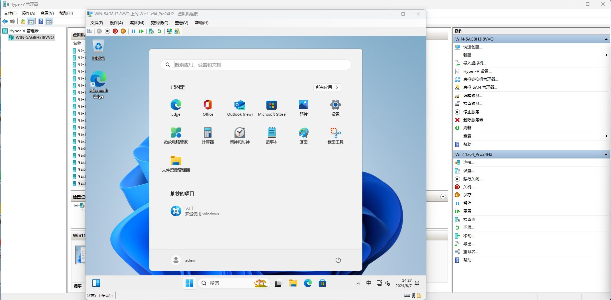This screenshot has width=611, height=300.
Task: Launch 记事本 (Notepad) from Start menu
Action: [272, 136]
